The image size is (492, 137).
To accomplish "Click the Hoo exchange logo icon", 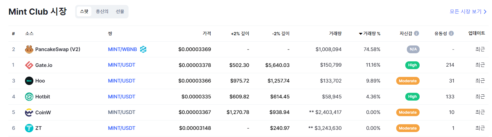I will click(x=29, y=81).
